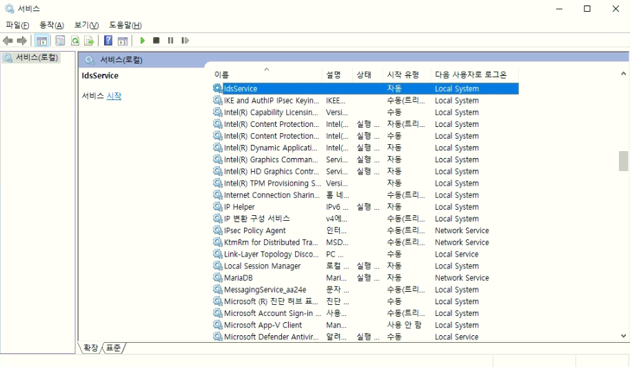Viewport: 630px width, 367px height.
Task: Select KtmRm for Distributed Transaction service
Action: pos(271,242)
